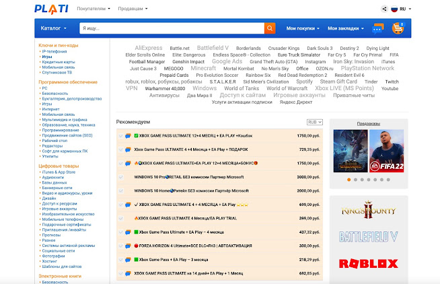Tick checkbox for Xbox Game Pass 3 месяца row

[120, 260]
